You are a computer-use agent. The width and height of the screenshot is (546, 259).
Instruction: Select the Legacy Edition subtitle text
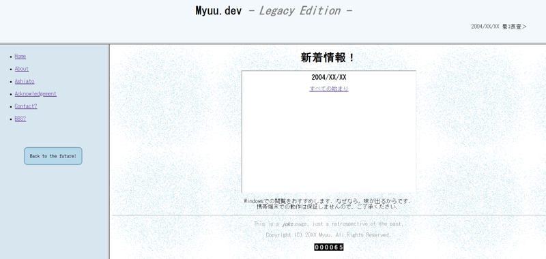[x=300, y=11]
